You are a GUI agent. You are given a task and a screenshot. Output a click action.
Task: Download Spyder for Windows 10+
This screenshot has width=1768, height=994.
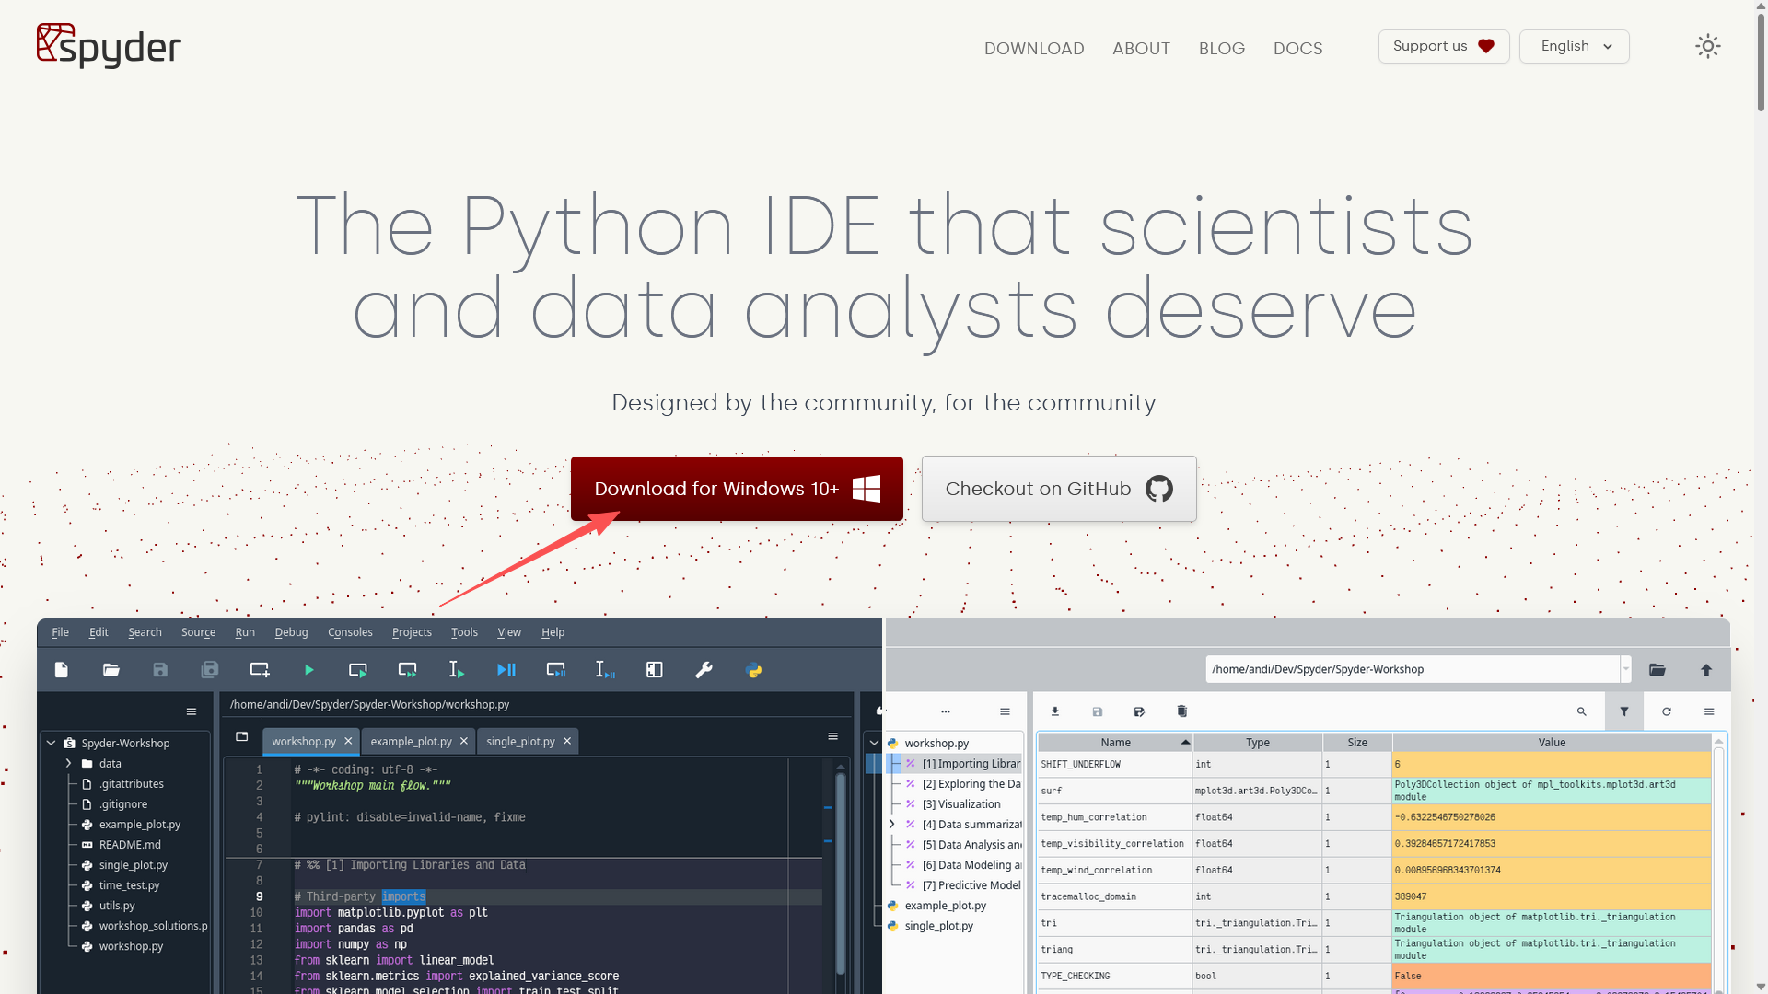tap(736, 489)
